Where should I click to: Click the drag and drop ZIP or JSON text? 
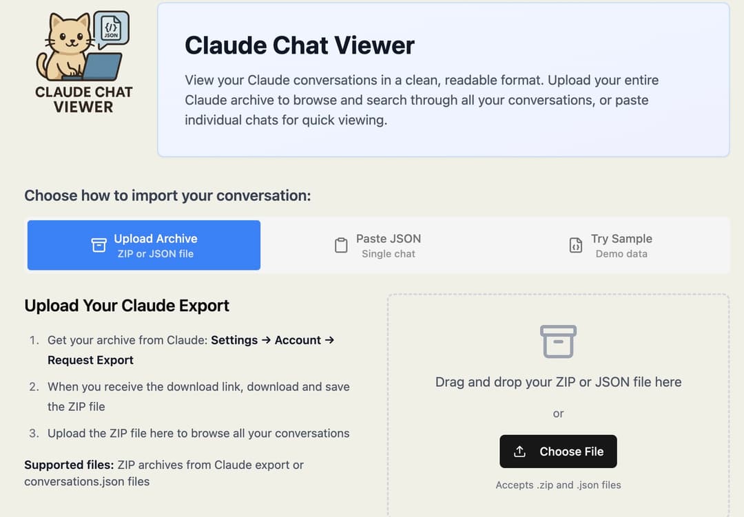tap(559, 382)
